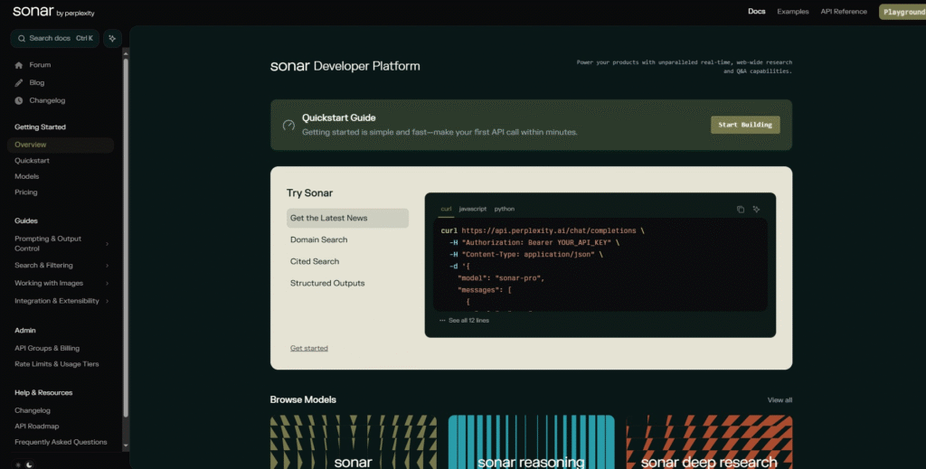Click sidebar scrollbar down arrow
The image size is (926, 469).
[126, 446]
